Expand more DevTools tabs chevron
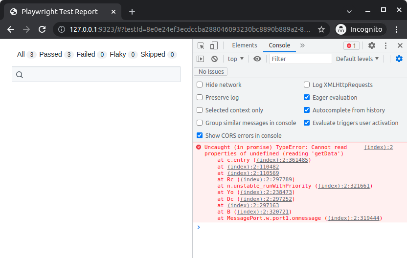 click(x=302, y=45)
